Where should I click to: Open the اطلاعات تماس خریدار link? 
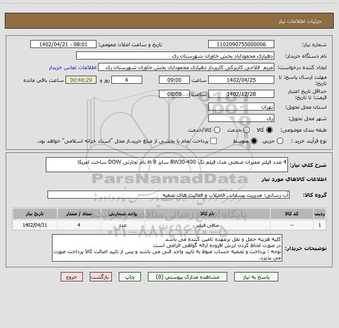pos(73,67)
